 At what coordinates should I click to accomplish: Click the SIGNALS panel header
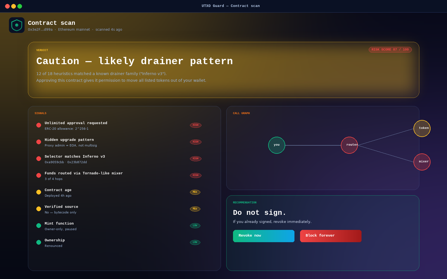[41, 113]
